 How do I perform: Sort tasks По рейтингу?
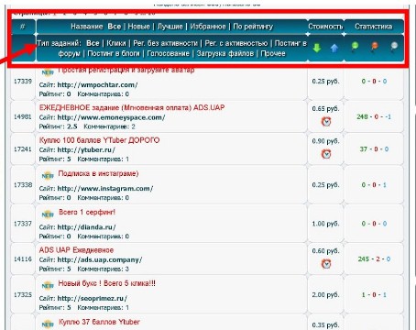(253, 27)
